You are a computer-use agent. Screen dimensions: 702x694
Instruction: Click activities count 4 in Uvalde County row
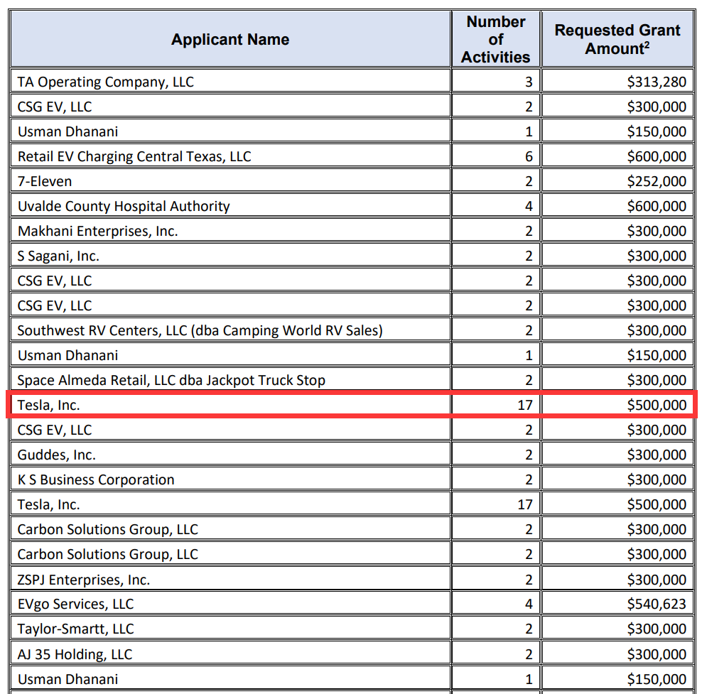pos(496,206)
